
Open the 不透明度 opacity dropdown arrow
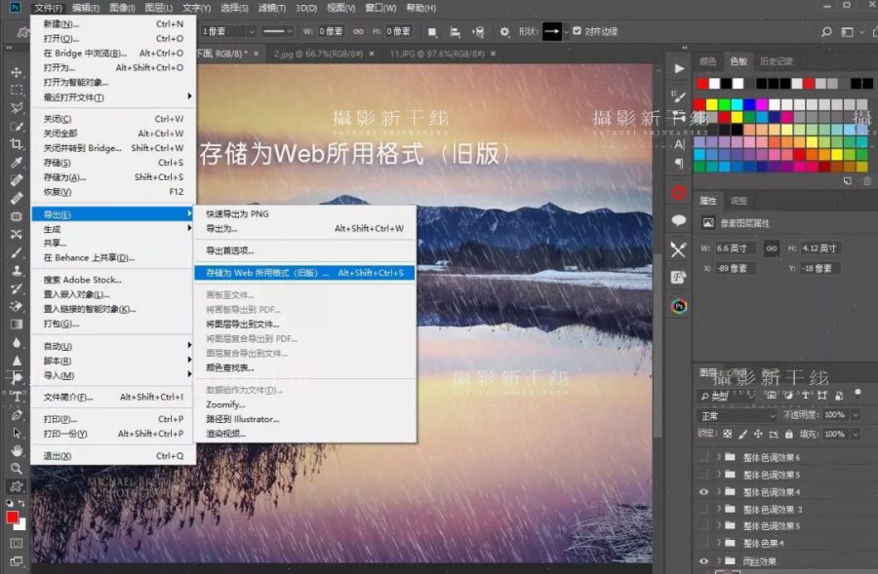tap(856, 415)
